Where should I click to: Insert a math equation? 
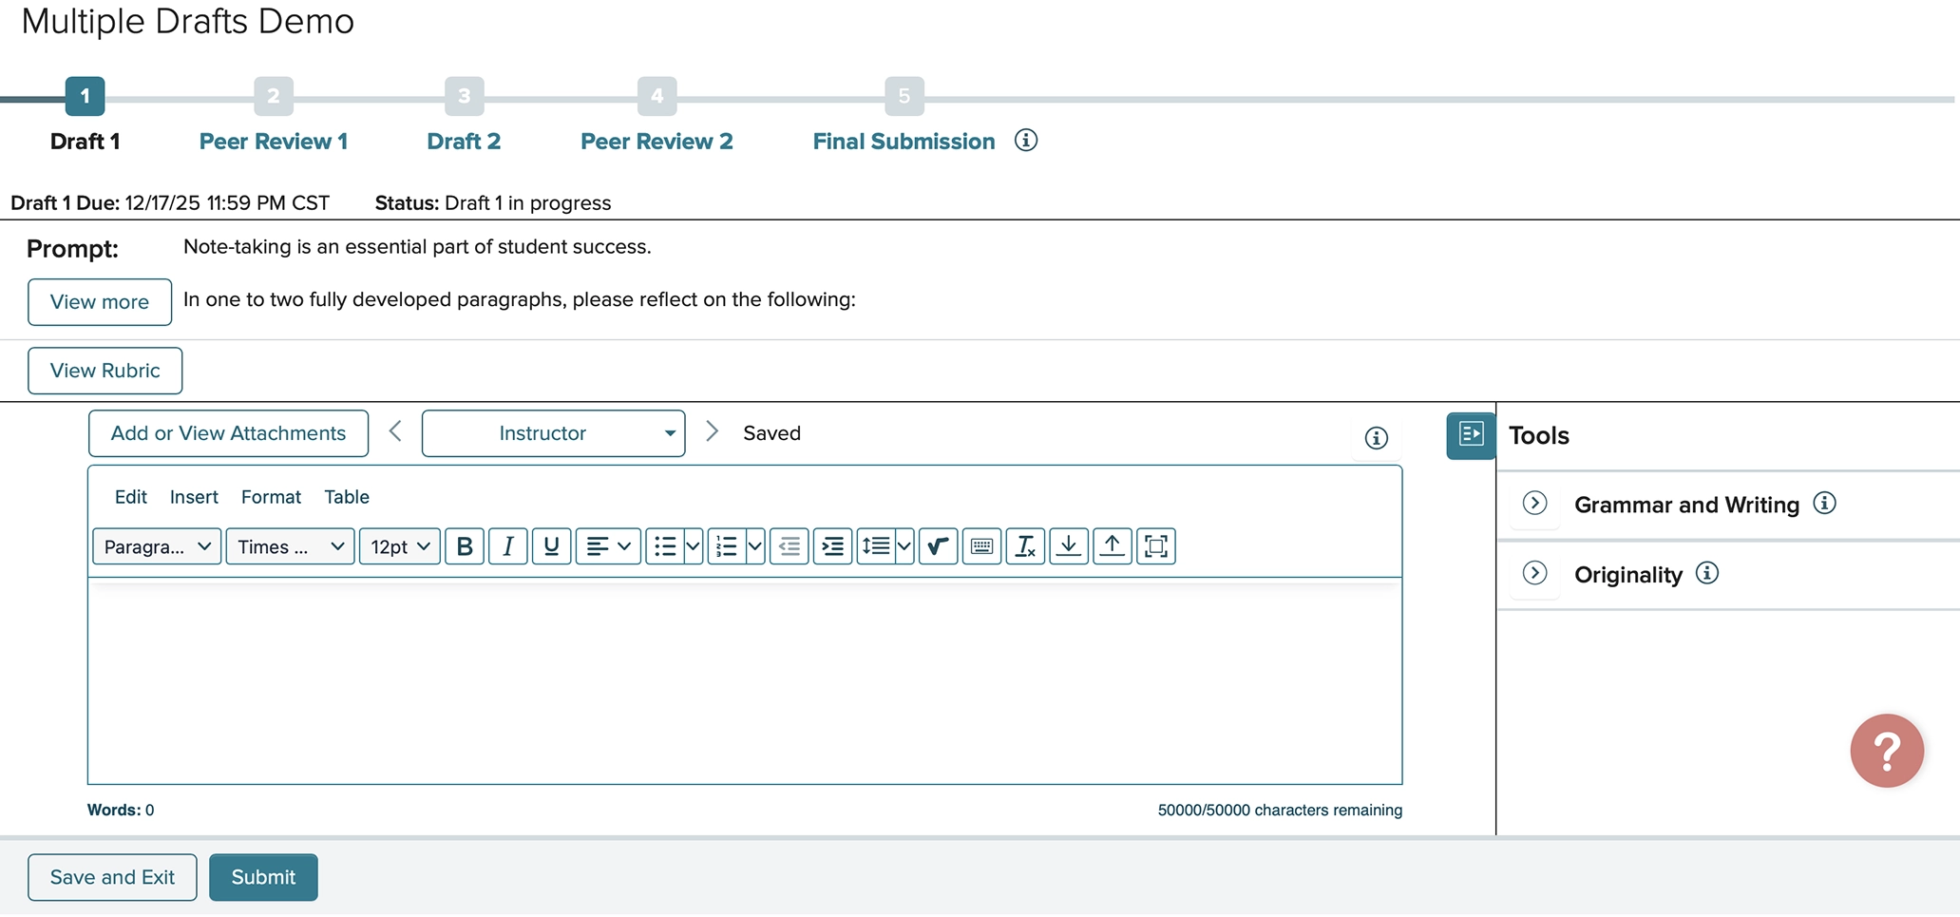click(938, 546)
